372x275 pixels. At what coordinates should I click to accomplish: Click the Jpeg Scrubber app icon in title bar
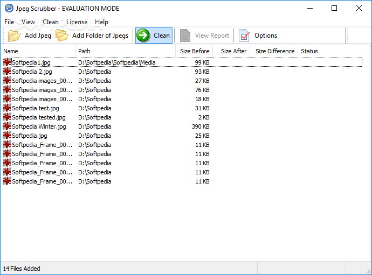[9, 8]
